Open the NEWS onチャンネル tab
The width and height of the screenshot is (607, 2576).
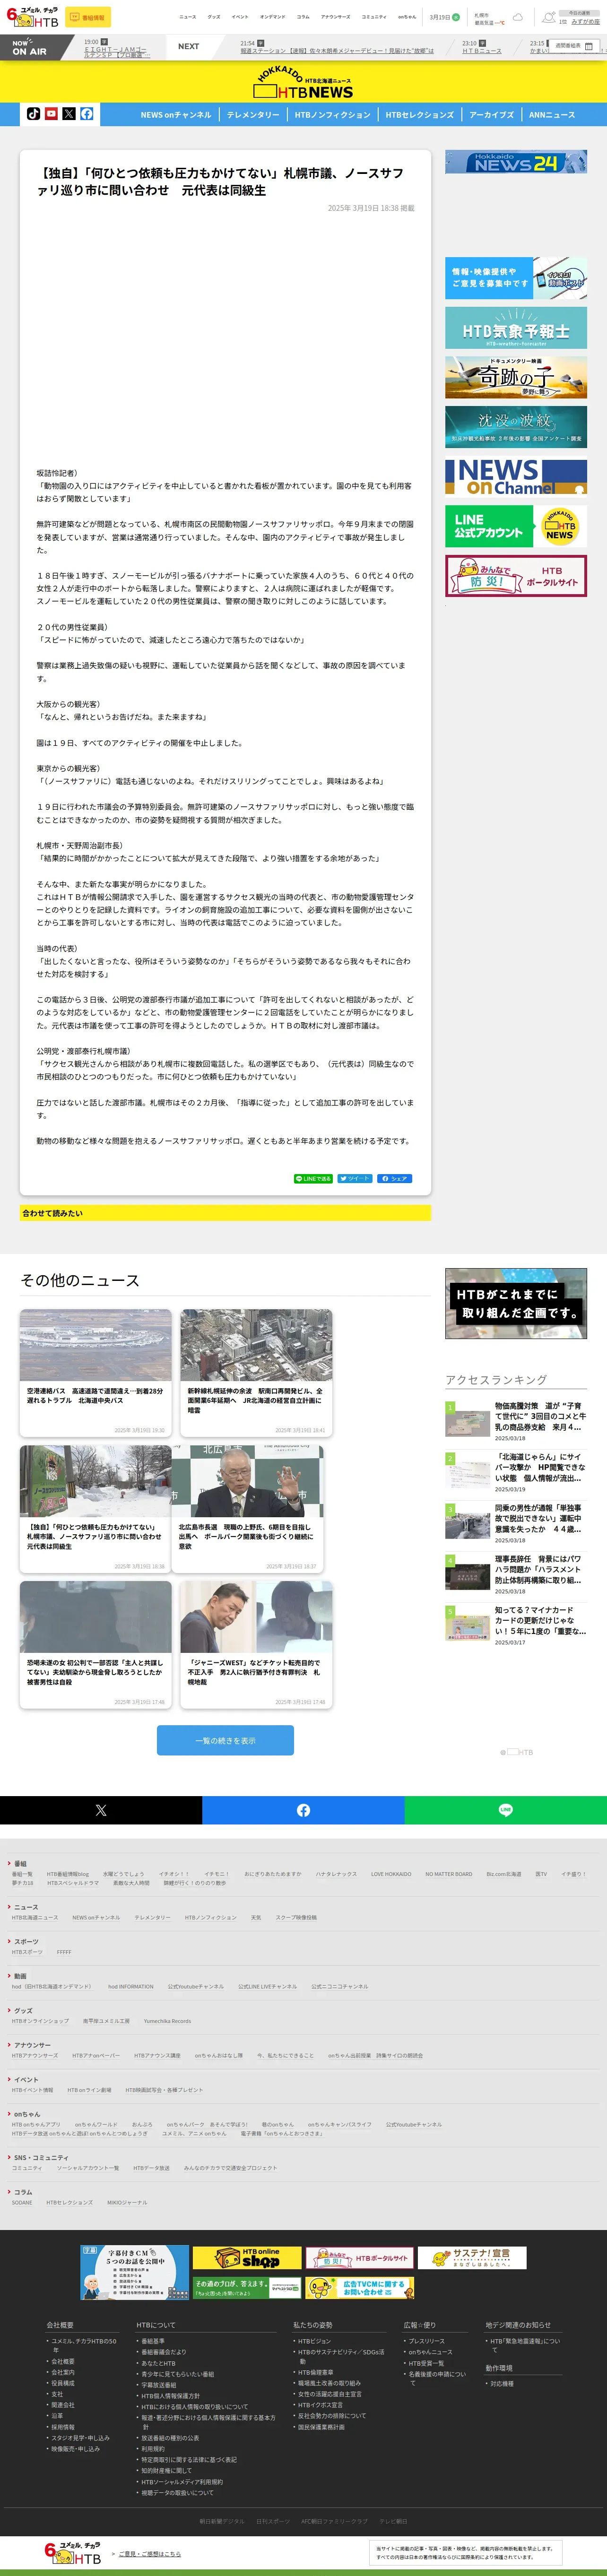(176, 115)
